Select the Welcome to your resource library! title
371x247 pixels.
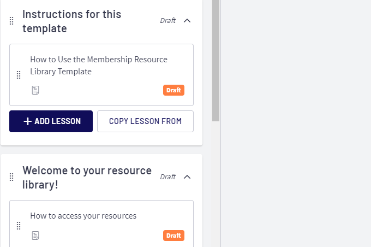87,178
